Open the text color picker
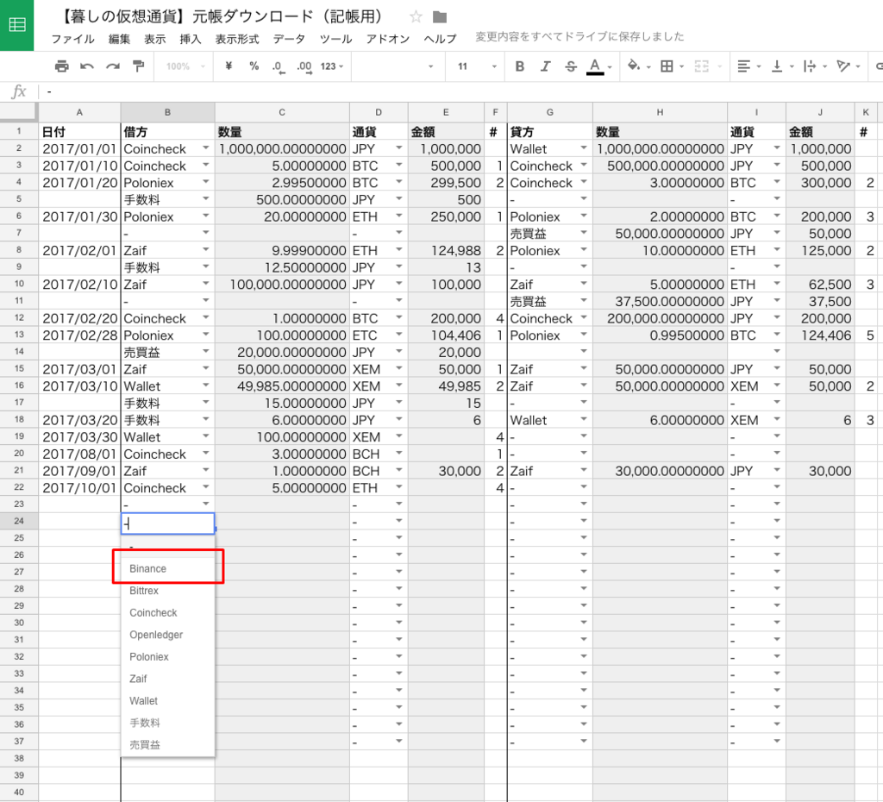883x802 pixels. point(598,66)
